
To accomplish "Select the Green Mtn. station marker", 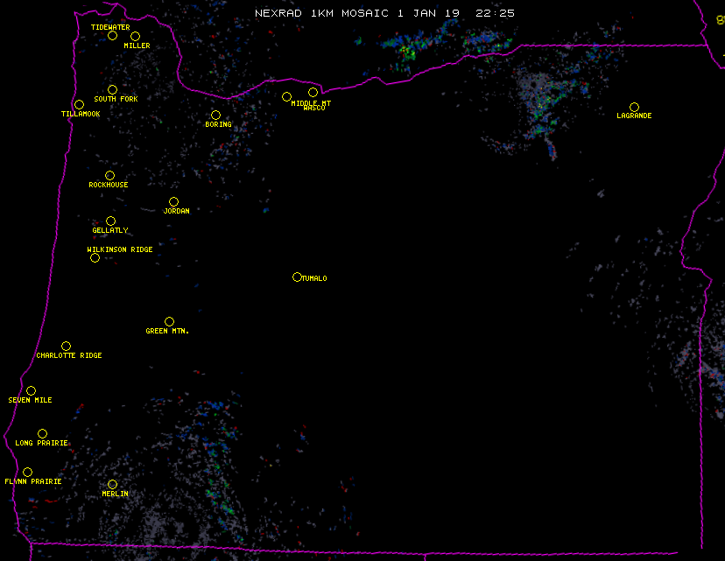I will tap(169, 321).
